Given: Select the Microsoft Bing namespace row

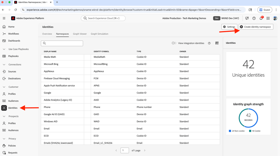Looking at the screenshot, I should 130,64.
